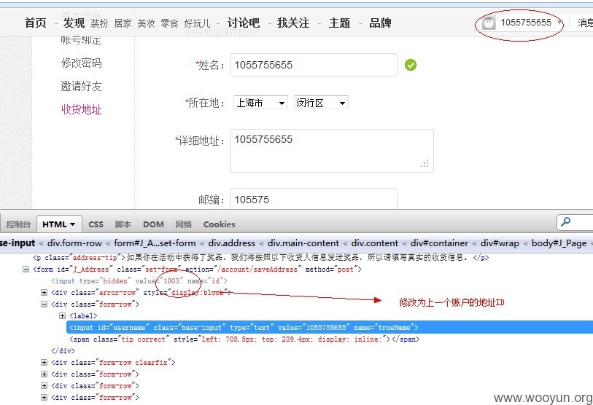Open the 好玩儿 category link

(197, 23)
